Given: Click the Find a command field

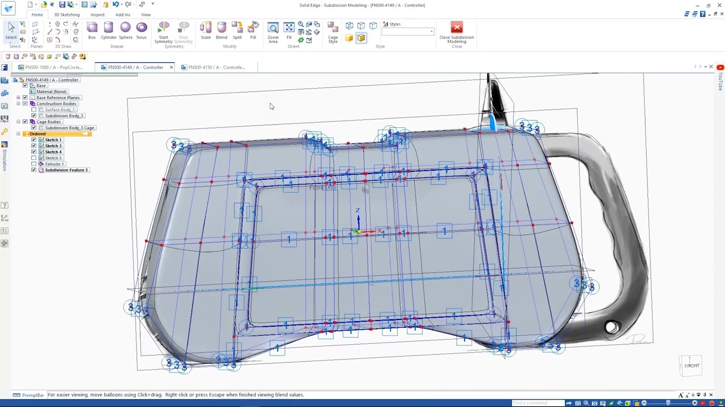Looking at the screenshot, I should coord(538,403).
